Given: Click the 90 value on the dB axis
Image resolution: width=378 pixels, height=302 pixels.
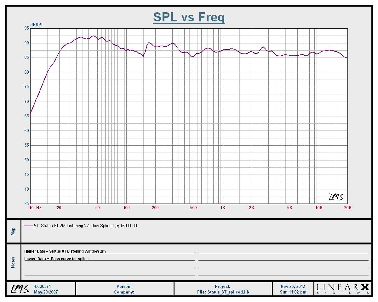Looking at the screenshot, I should tap(26, 43).
